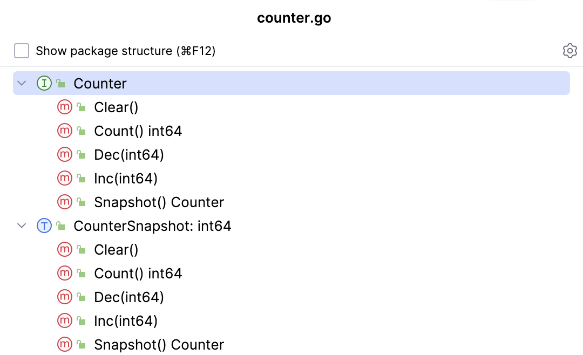
Task: Click the exported lock icon beside CounterSnapshot
Action: pyautogui.click(x=61, y=226)
